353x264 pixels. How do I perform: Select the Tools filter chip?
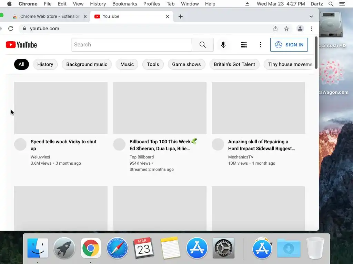pos(153,64)
